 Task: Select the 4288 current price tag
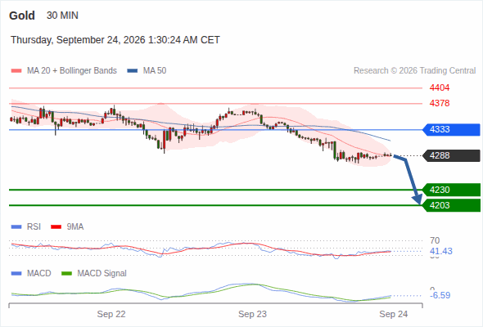tap(451, 155)
